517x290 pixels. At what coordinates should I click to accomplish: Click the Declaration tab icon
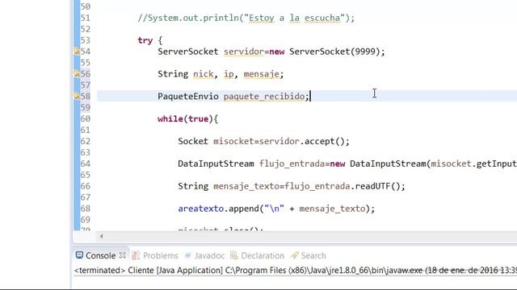point(233,255)
